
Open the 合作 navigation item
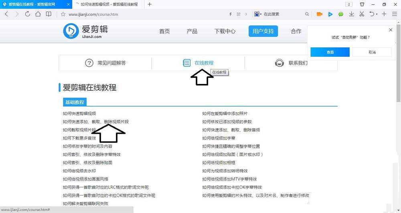coord(296,31)
